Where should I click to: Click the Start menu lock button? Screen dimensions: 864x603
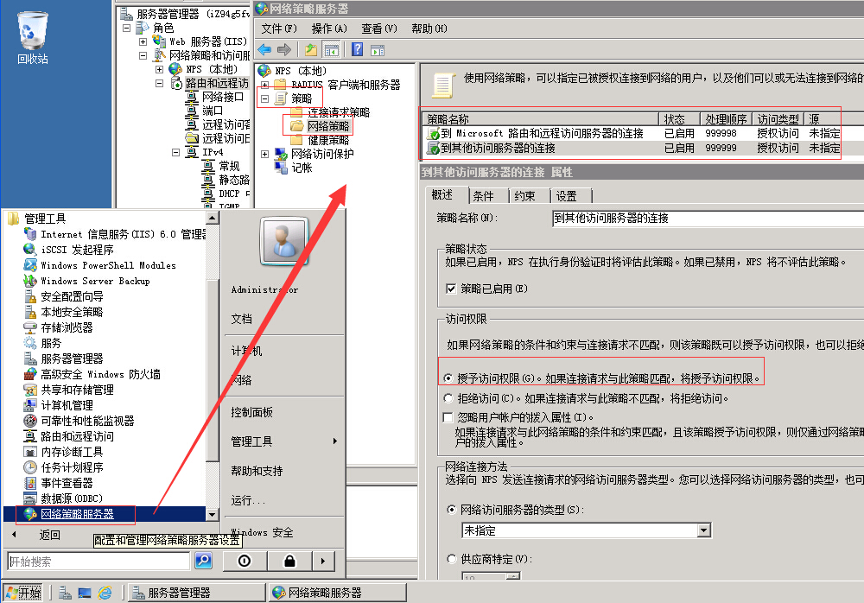[x=289, y=562]
